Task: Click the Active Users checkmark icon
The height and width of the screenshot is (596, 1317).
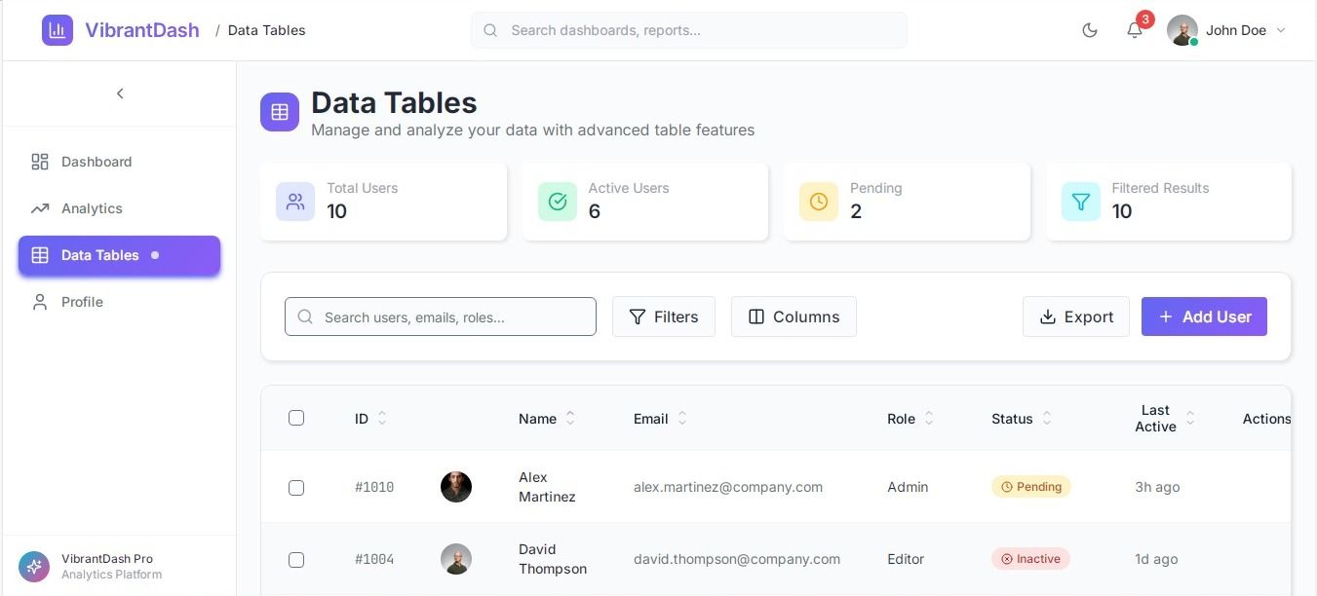Action: 558,202
